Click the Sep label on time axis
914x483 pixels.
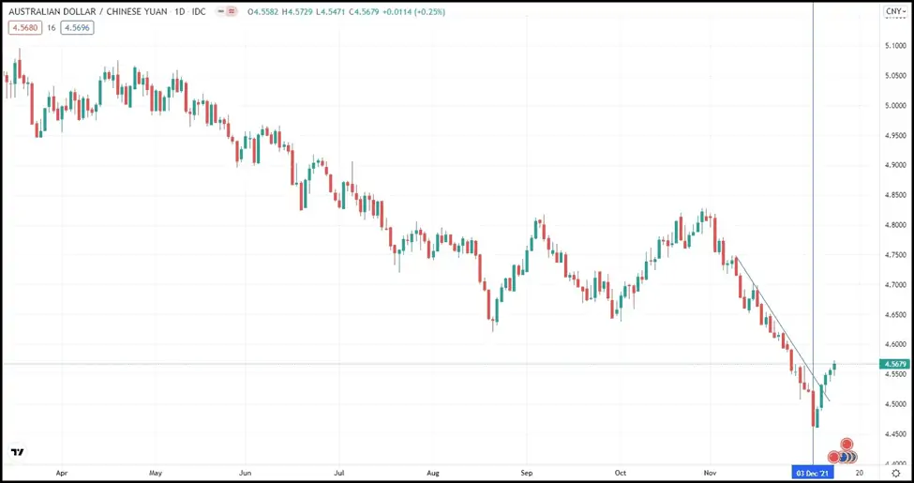click(x=526, y=474)
